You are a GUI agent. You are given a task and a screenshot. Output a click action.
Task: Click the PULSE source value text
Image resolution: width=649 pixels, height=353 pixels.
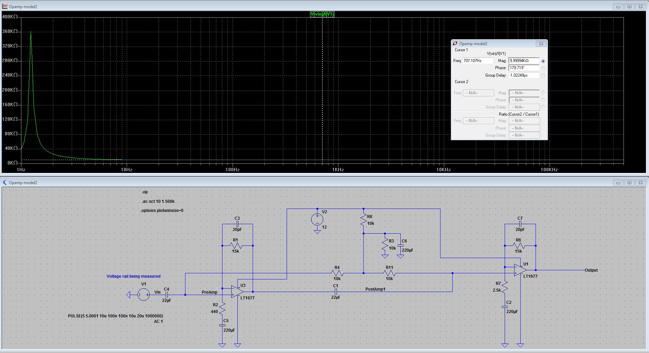115,316
